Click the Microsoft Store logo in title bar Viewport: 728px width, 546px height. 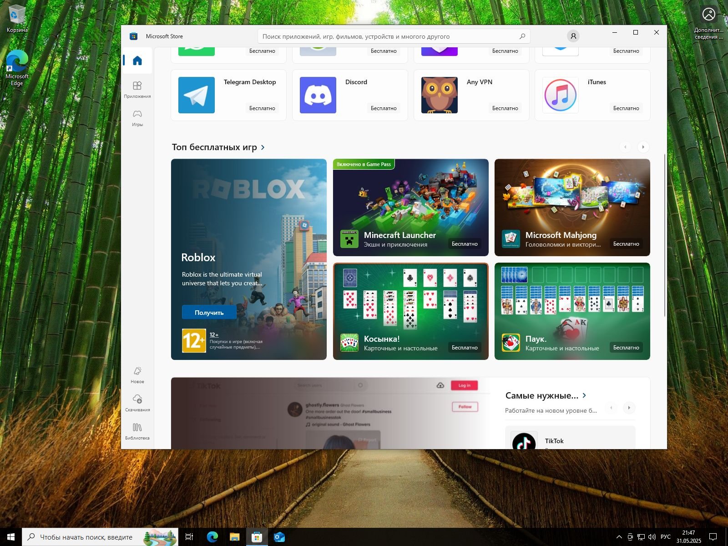click(x=133, y=36)
